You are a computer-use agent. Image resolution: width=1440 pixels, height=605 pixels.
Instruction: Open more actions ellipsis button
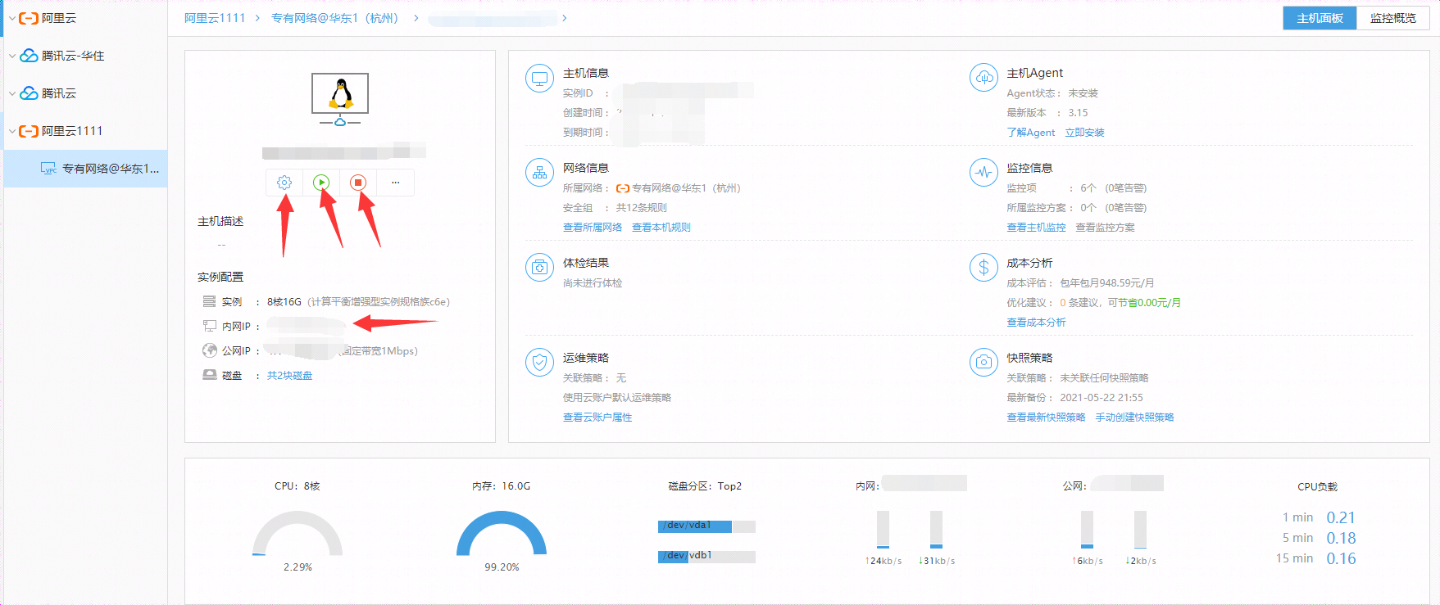(x=395, y=183)
